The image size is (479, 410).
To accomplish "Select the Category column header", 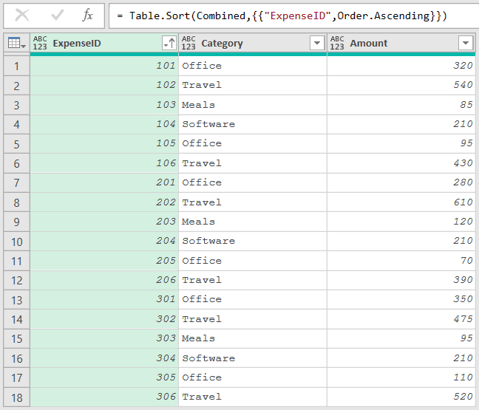I will pos(253,43).
